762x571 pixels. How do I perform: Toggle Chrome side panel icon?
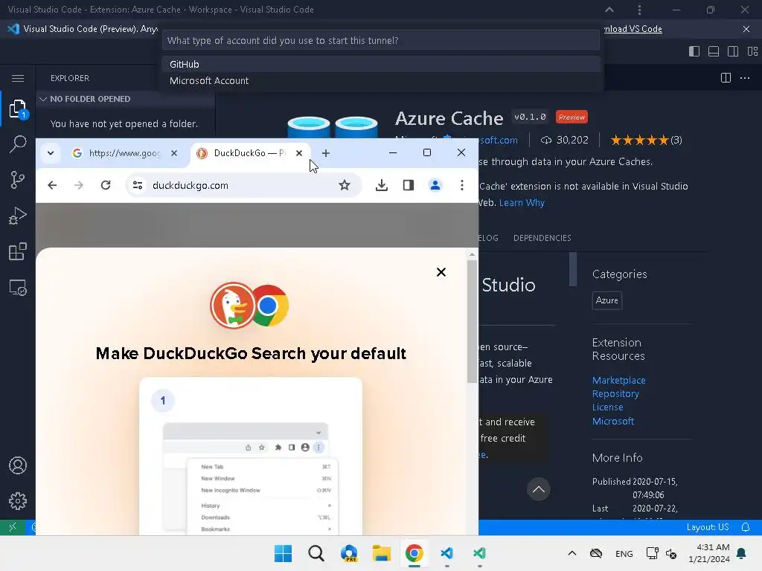click(409, 185)
